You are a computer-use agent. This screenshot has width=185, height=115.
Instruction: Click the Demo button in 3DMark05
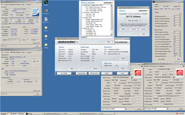pos(123,73)
